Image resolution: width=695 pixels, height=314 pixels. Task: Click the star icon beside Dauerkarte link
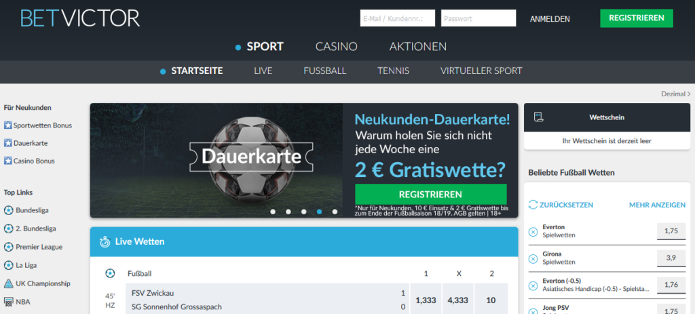(x=7, y=143)
